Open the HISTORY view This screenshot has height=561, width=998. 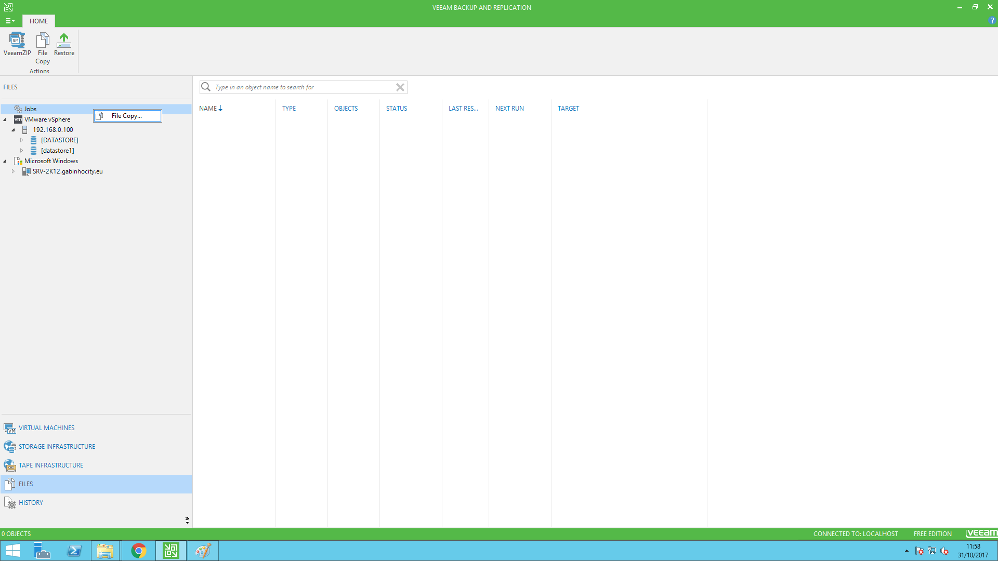click(x=96, y=503)
